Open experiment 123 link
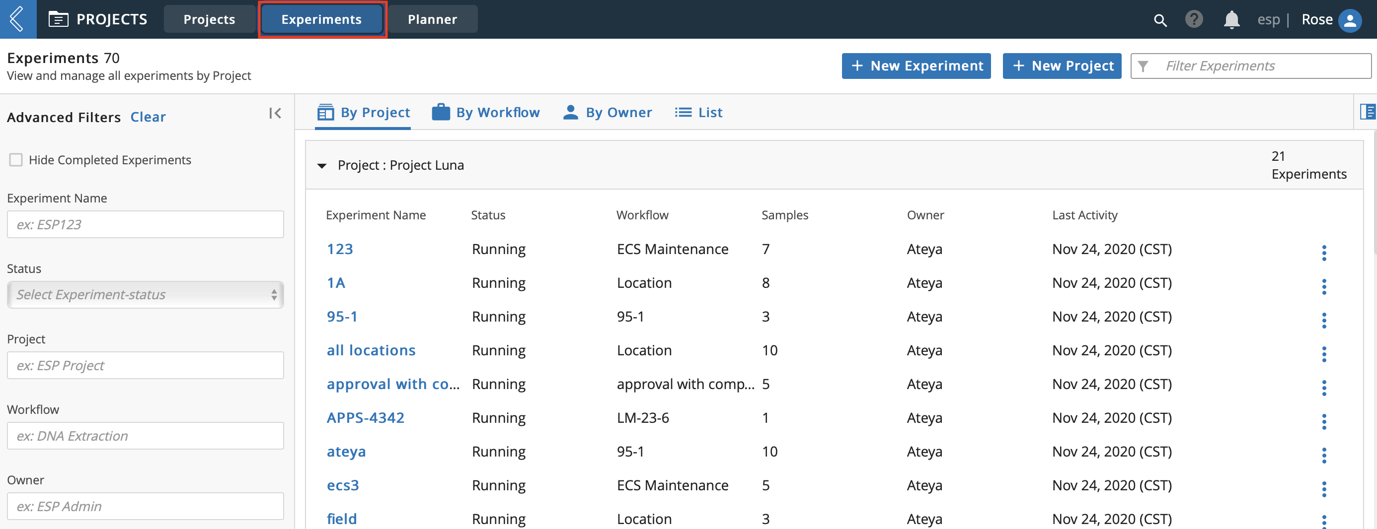 tap(340, 249)
